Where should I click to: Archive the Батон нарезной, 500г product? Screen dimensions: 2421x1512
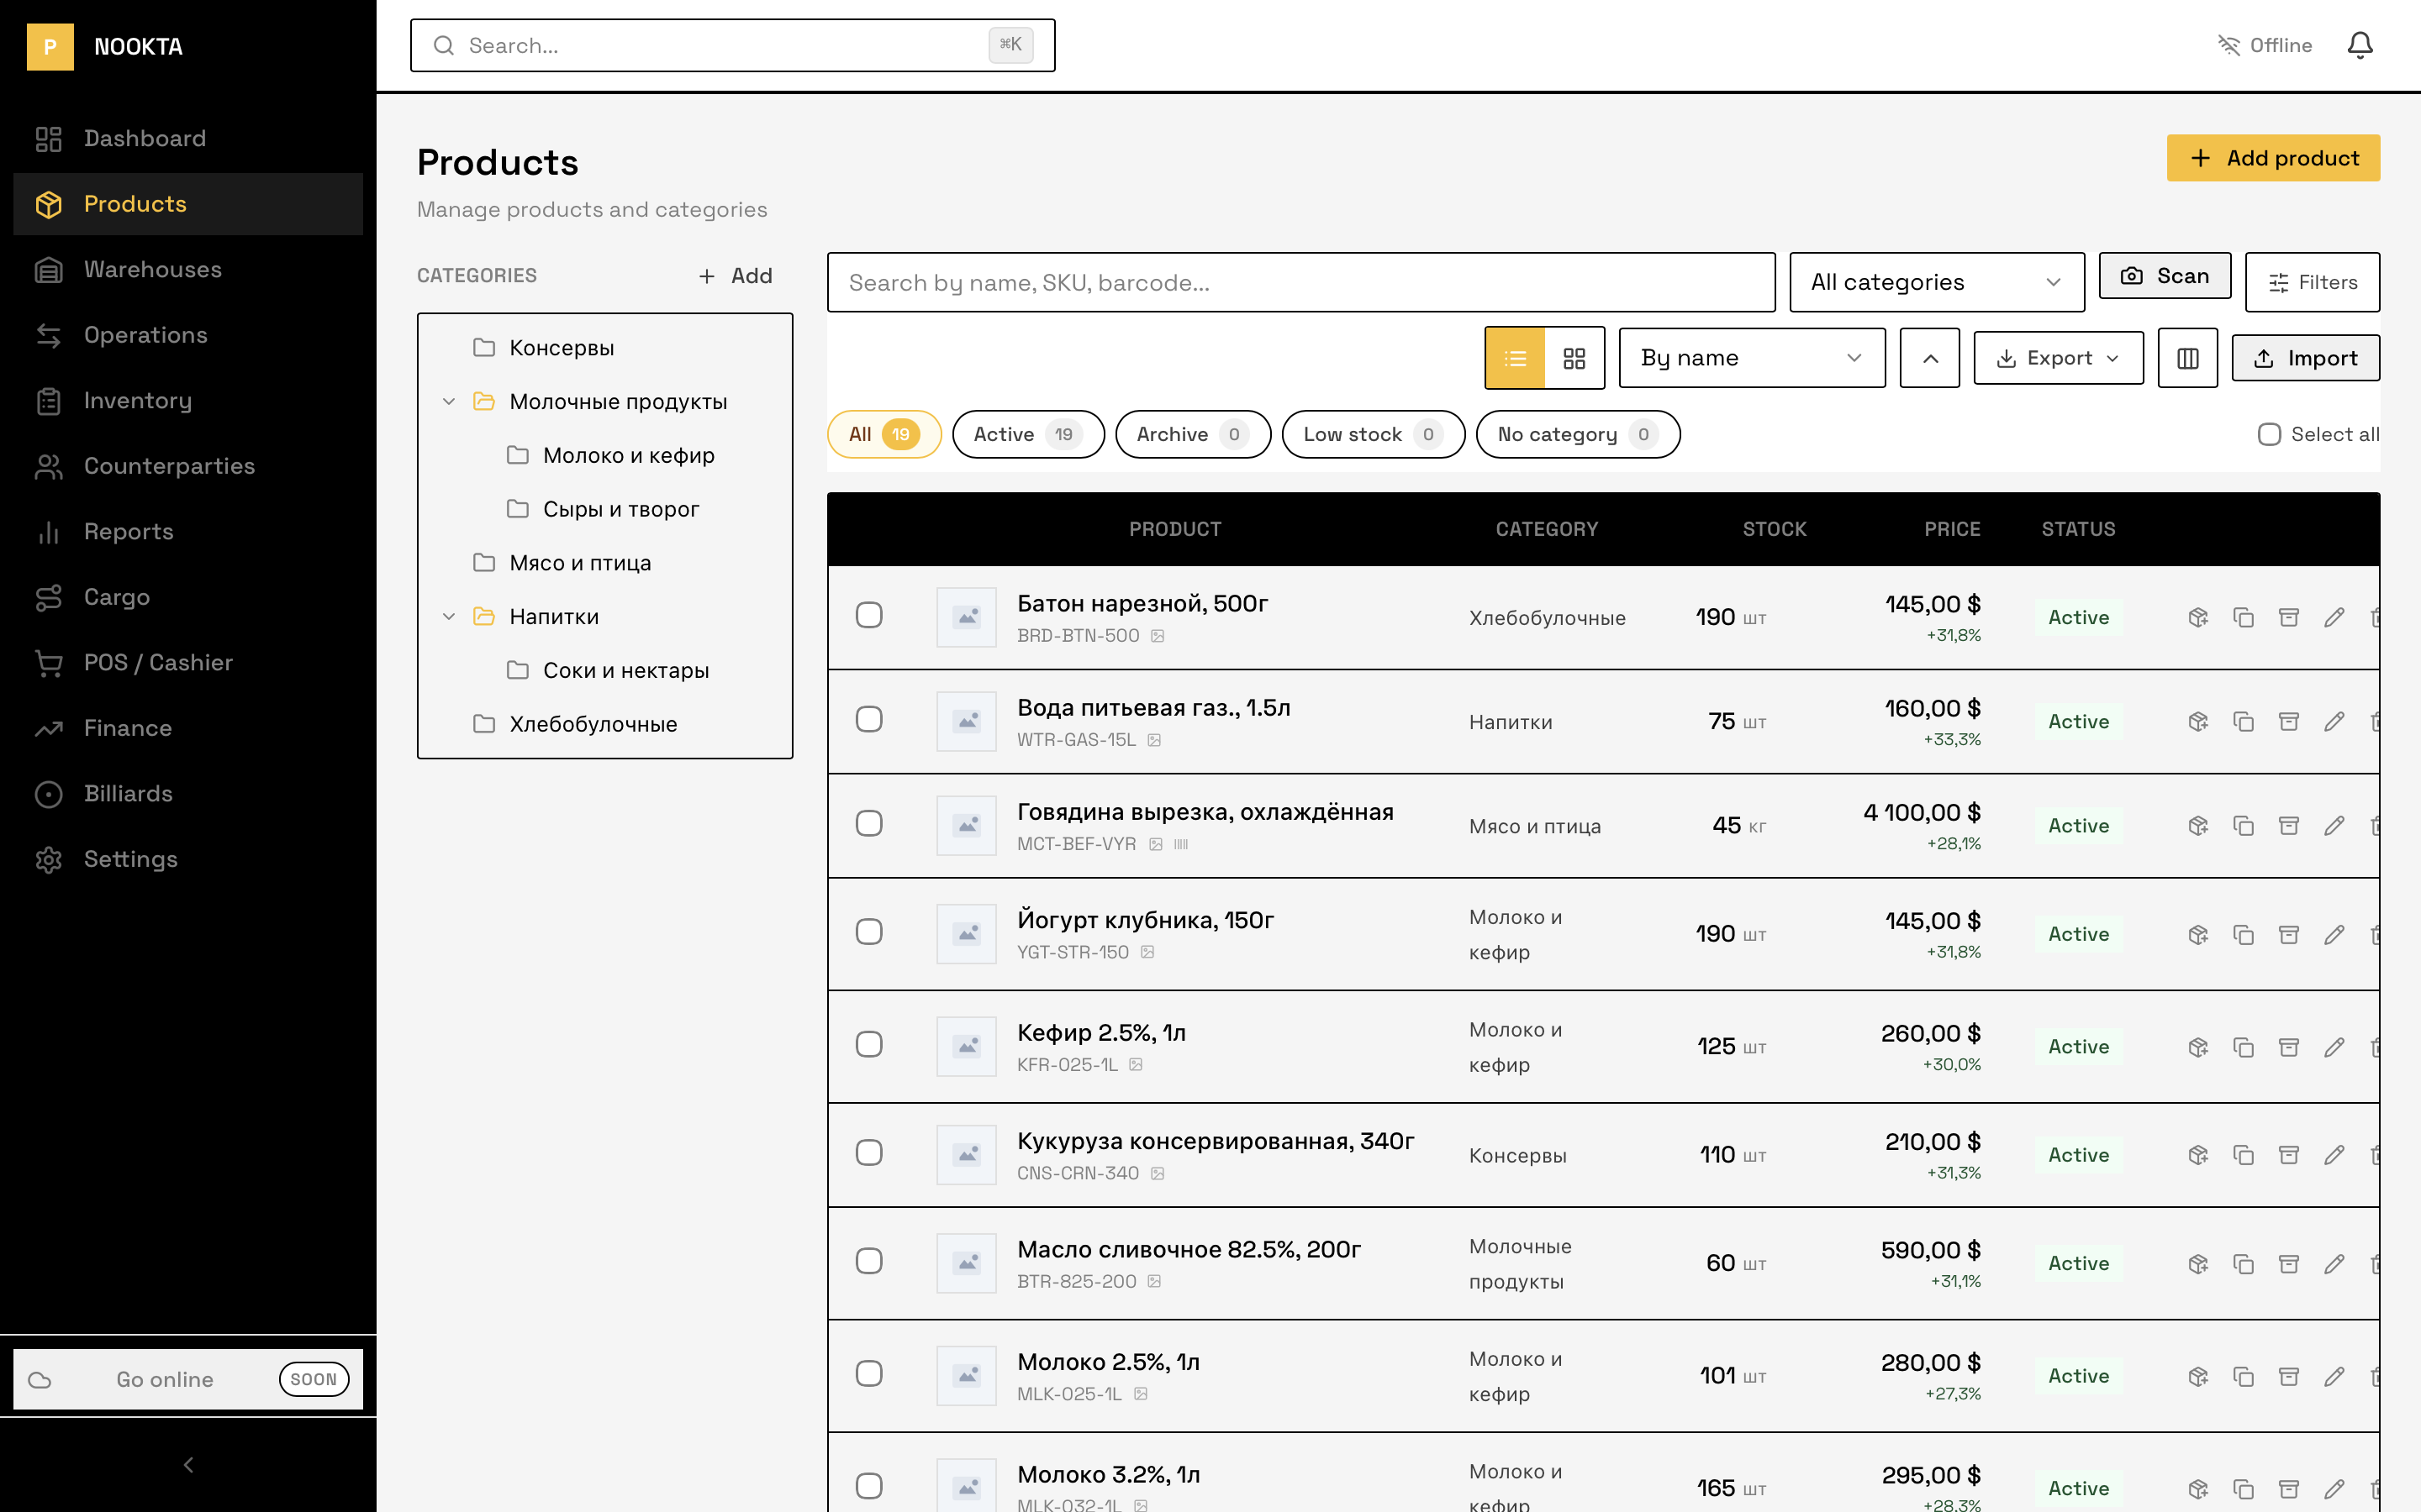pyautogui.click(x=2288, y=617)
